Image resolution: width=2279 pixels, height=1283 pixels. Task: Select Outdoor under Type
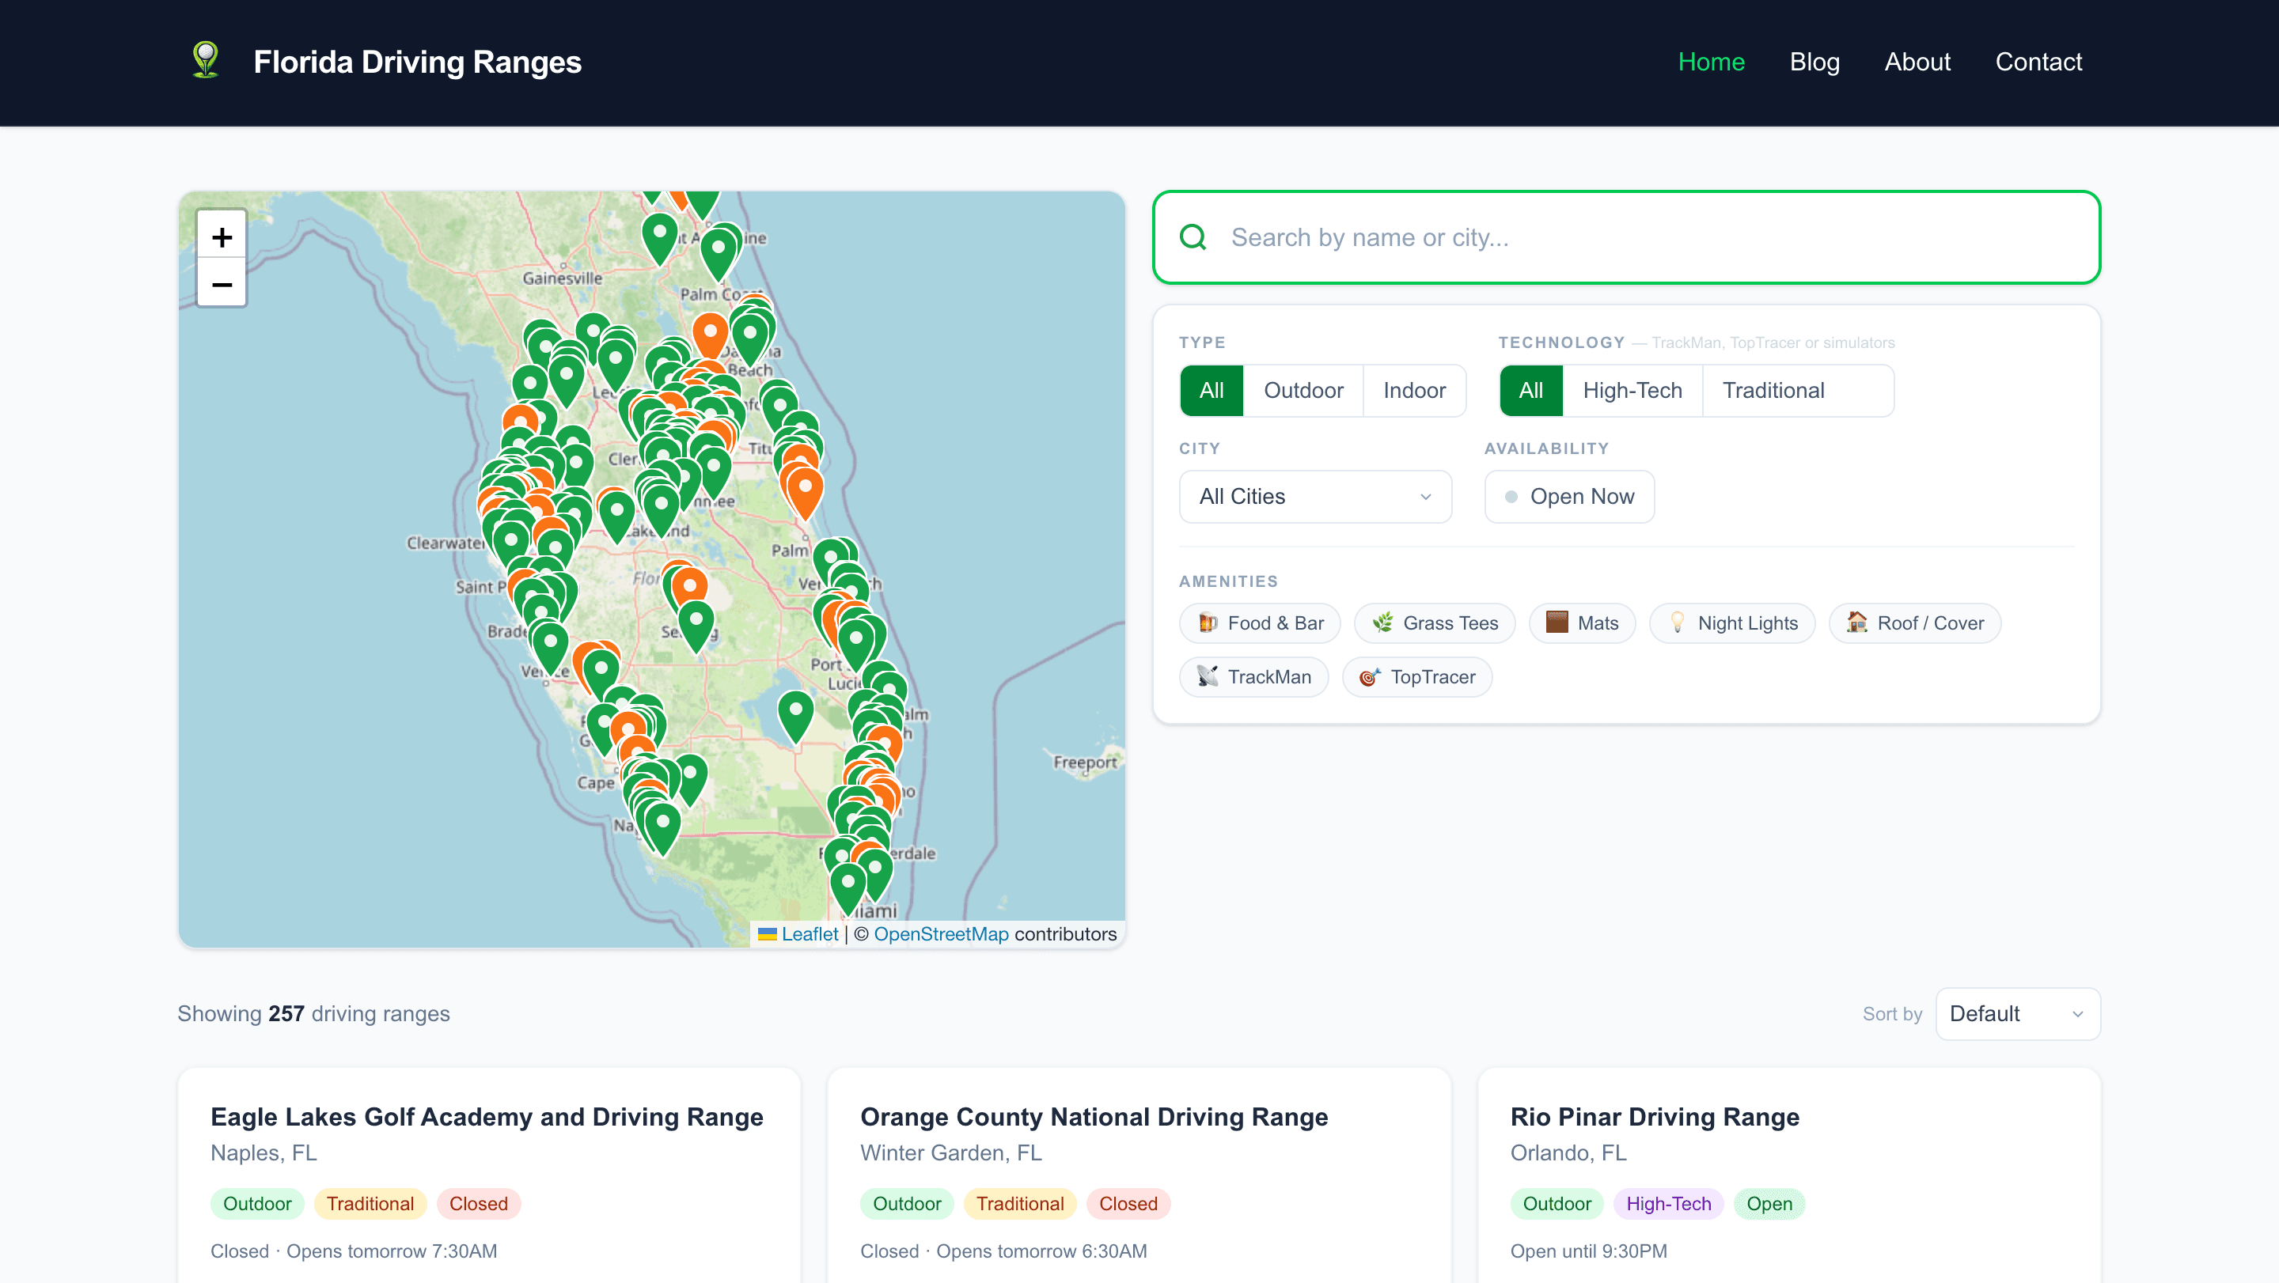pyautogui.click(x=1303, y=390)
